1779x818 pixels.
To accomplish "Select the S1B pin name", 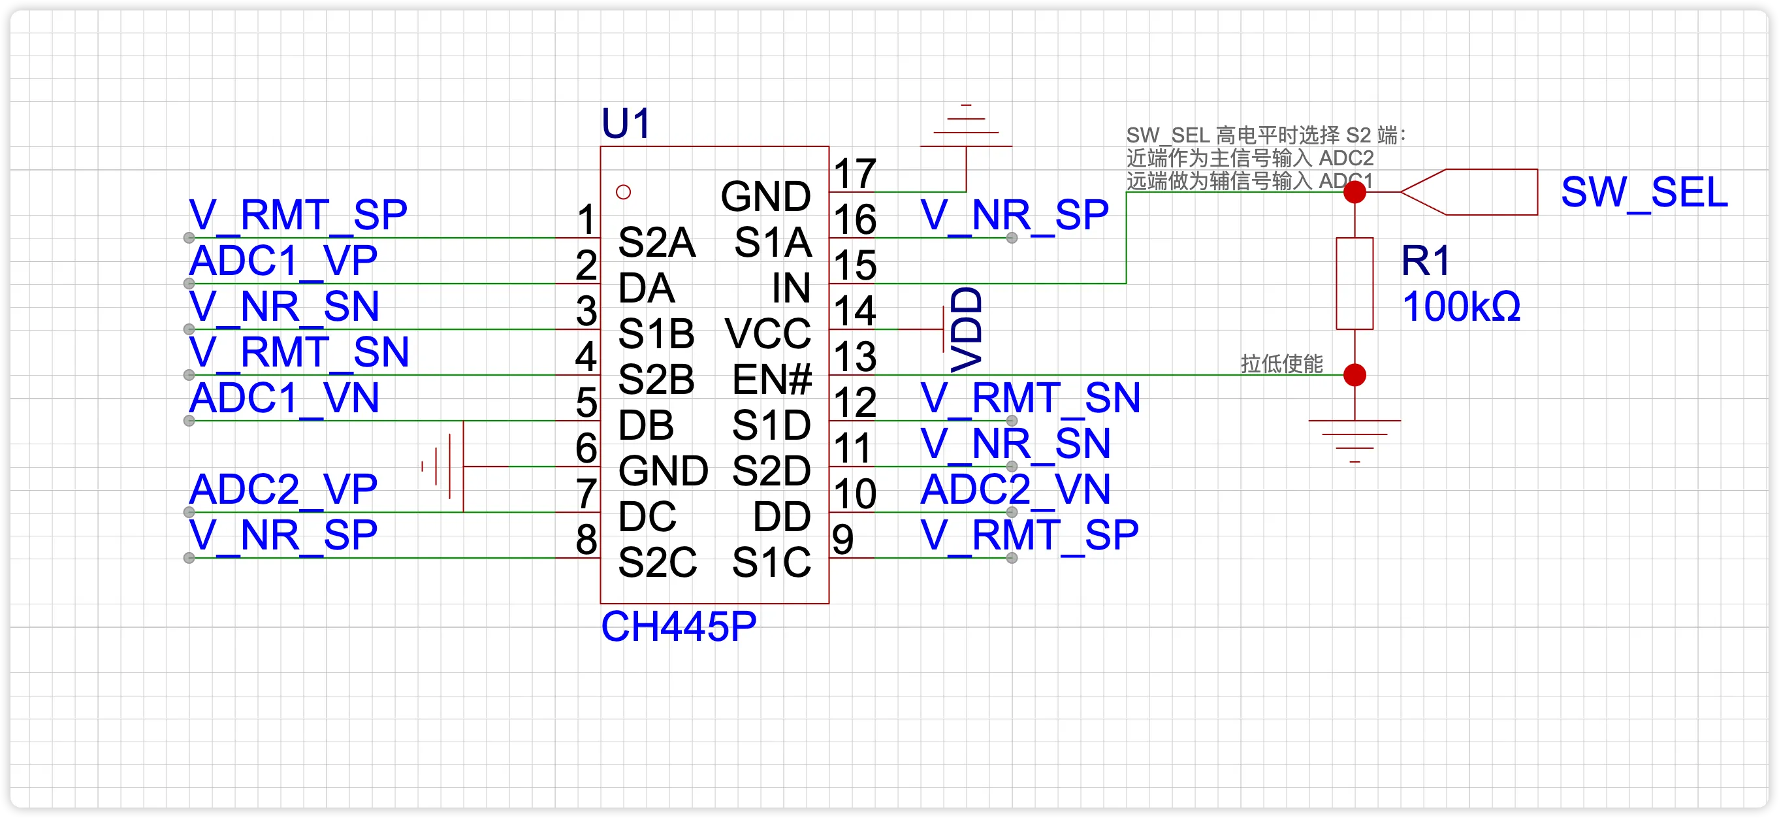I will (656, 334).
